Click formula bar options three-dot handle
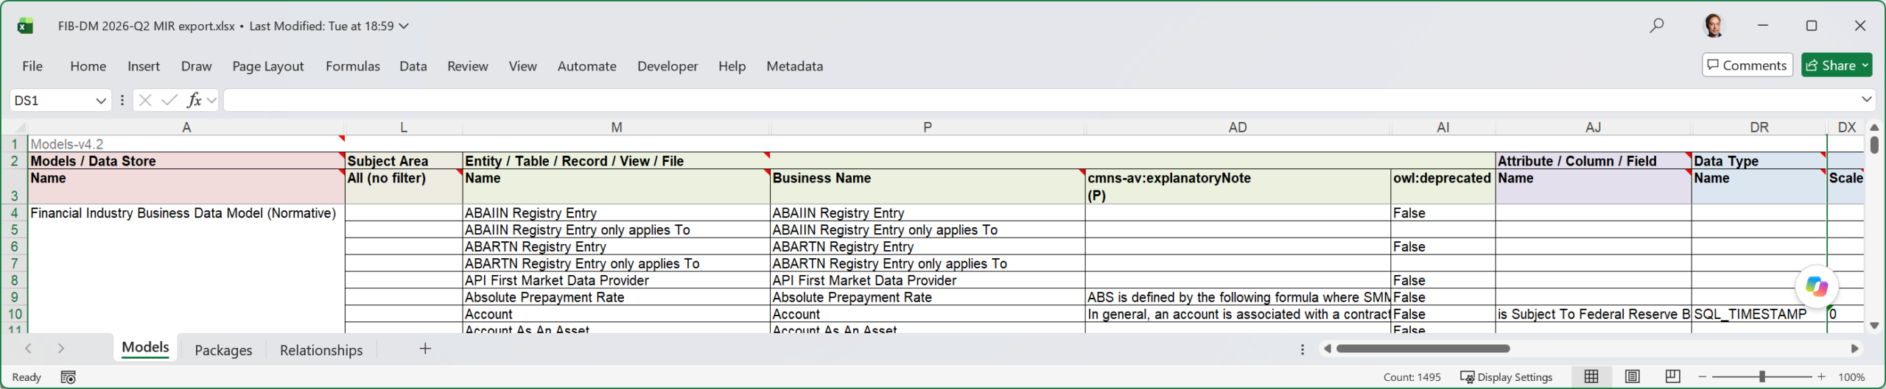This screenshot has height=389, width=1886. click(x=122, y=100)
